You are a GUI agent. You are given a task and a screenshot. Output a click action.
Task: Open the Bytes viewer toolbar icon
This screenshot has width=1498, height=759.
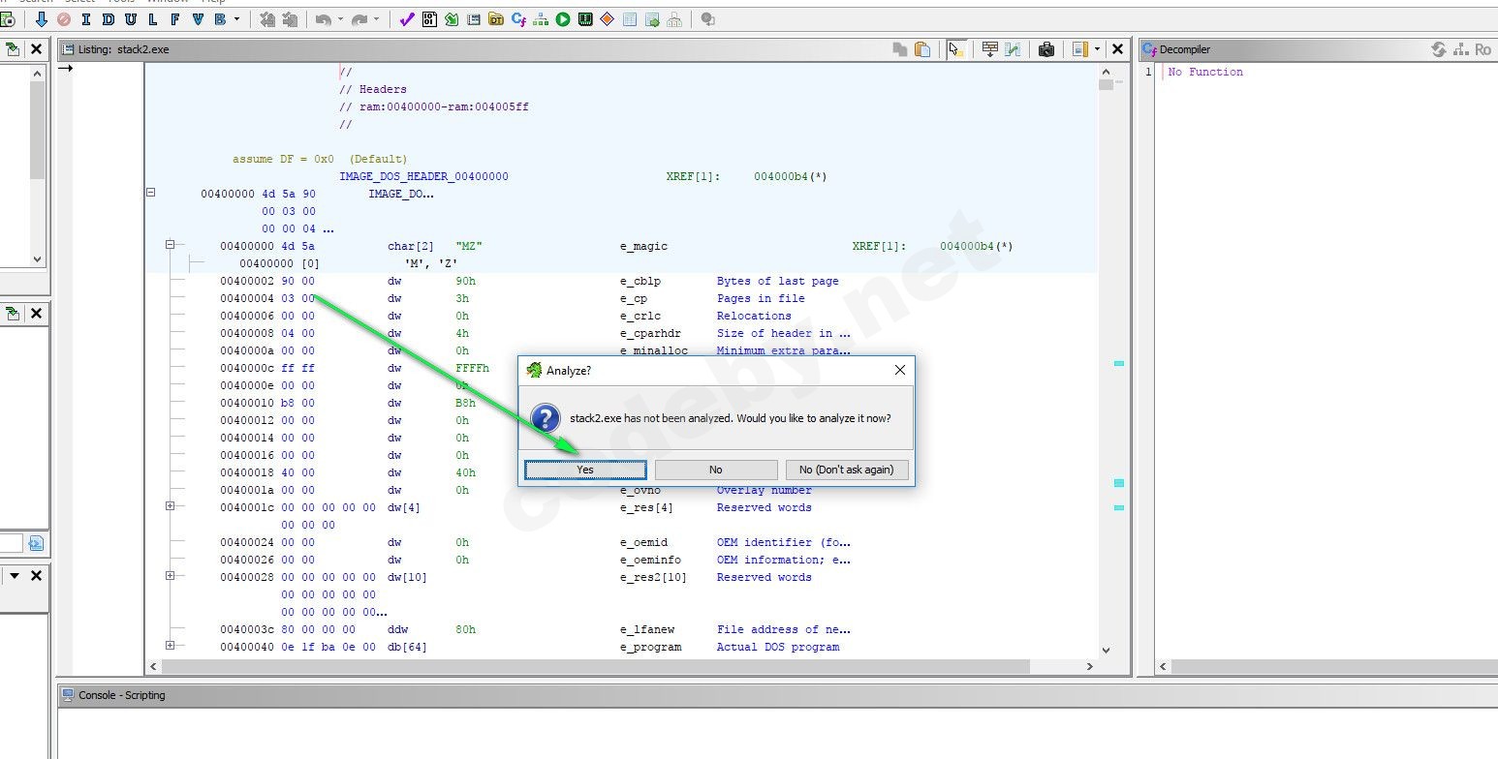429,19
